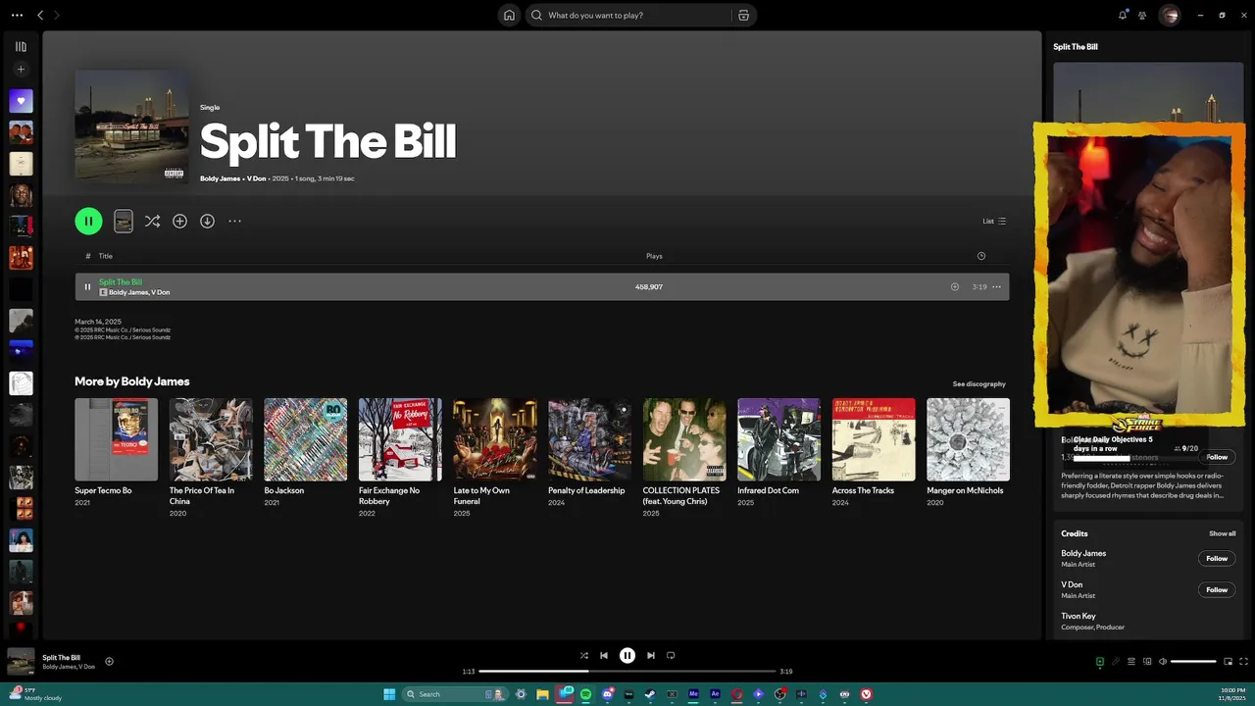Viewport: 1255px width, 706px height.
Task: Adjust the volume slider
Action: pyautogui.click(x=1193, y=662)
